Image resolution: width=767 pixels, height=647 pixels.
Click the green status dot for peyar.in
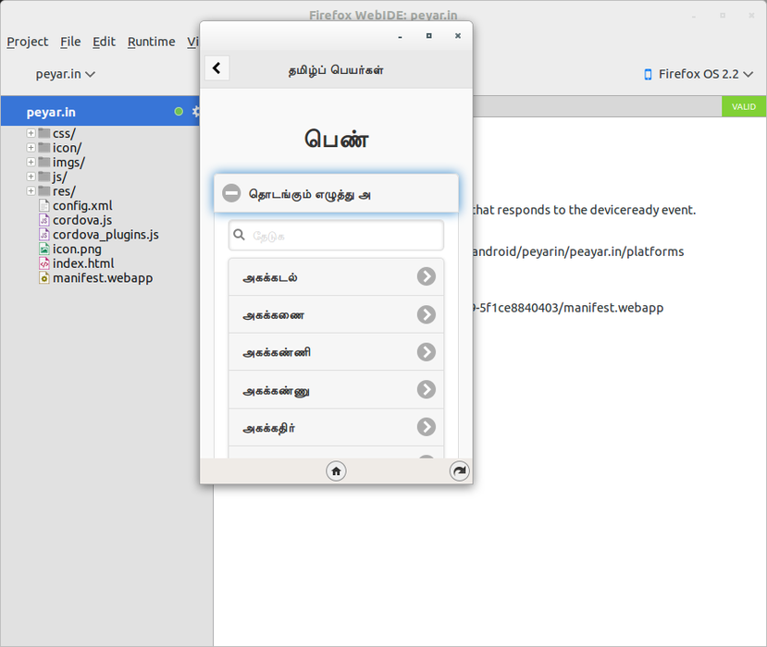click(x=179, y=112)
